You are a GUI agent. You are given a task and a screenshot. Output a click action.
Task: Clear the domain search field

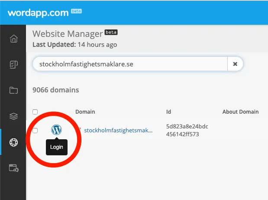click(235, 64)
